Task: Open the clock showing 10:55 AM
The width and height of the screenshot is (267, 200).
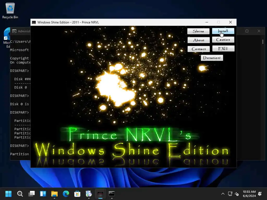Action: pyautogui.click(x=249, y=194)
